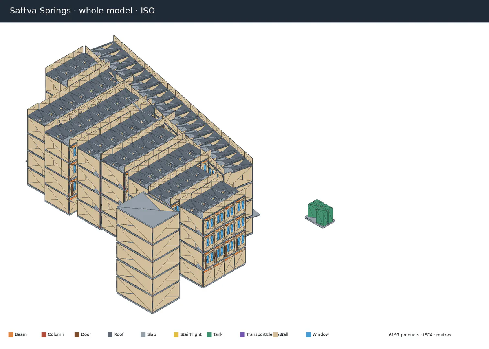The width and height of the screenshot is (489, 349).
Task: Select the 'Window' legend label
Action: 321,335
